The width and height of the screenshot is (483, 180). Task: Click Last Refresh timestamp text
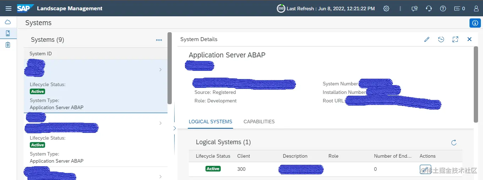pyautogui.click(x=331, y=9)
